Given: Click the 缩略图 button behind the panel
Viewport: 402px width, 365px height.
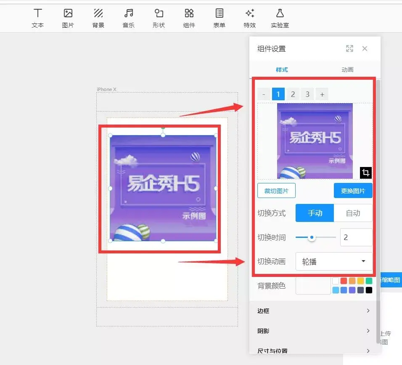Looking at the screenshot, I should point(391,280).
